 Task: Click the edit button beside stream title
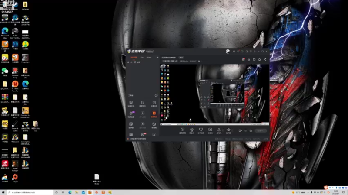[181, 58]
